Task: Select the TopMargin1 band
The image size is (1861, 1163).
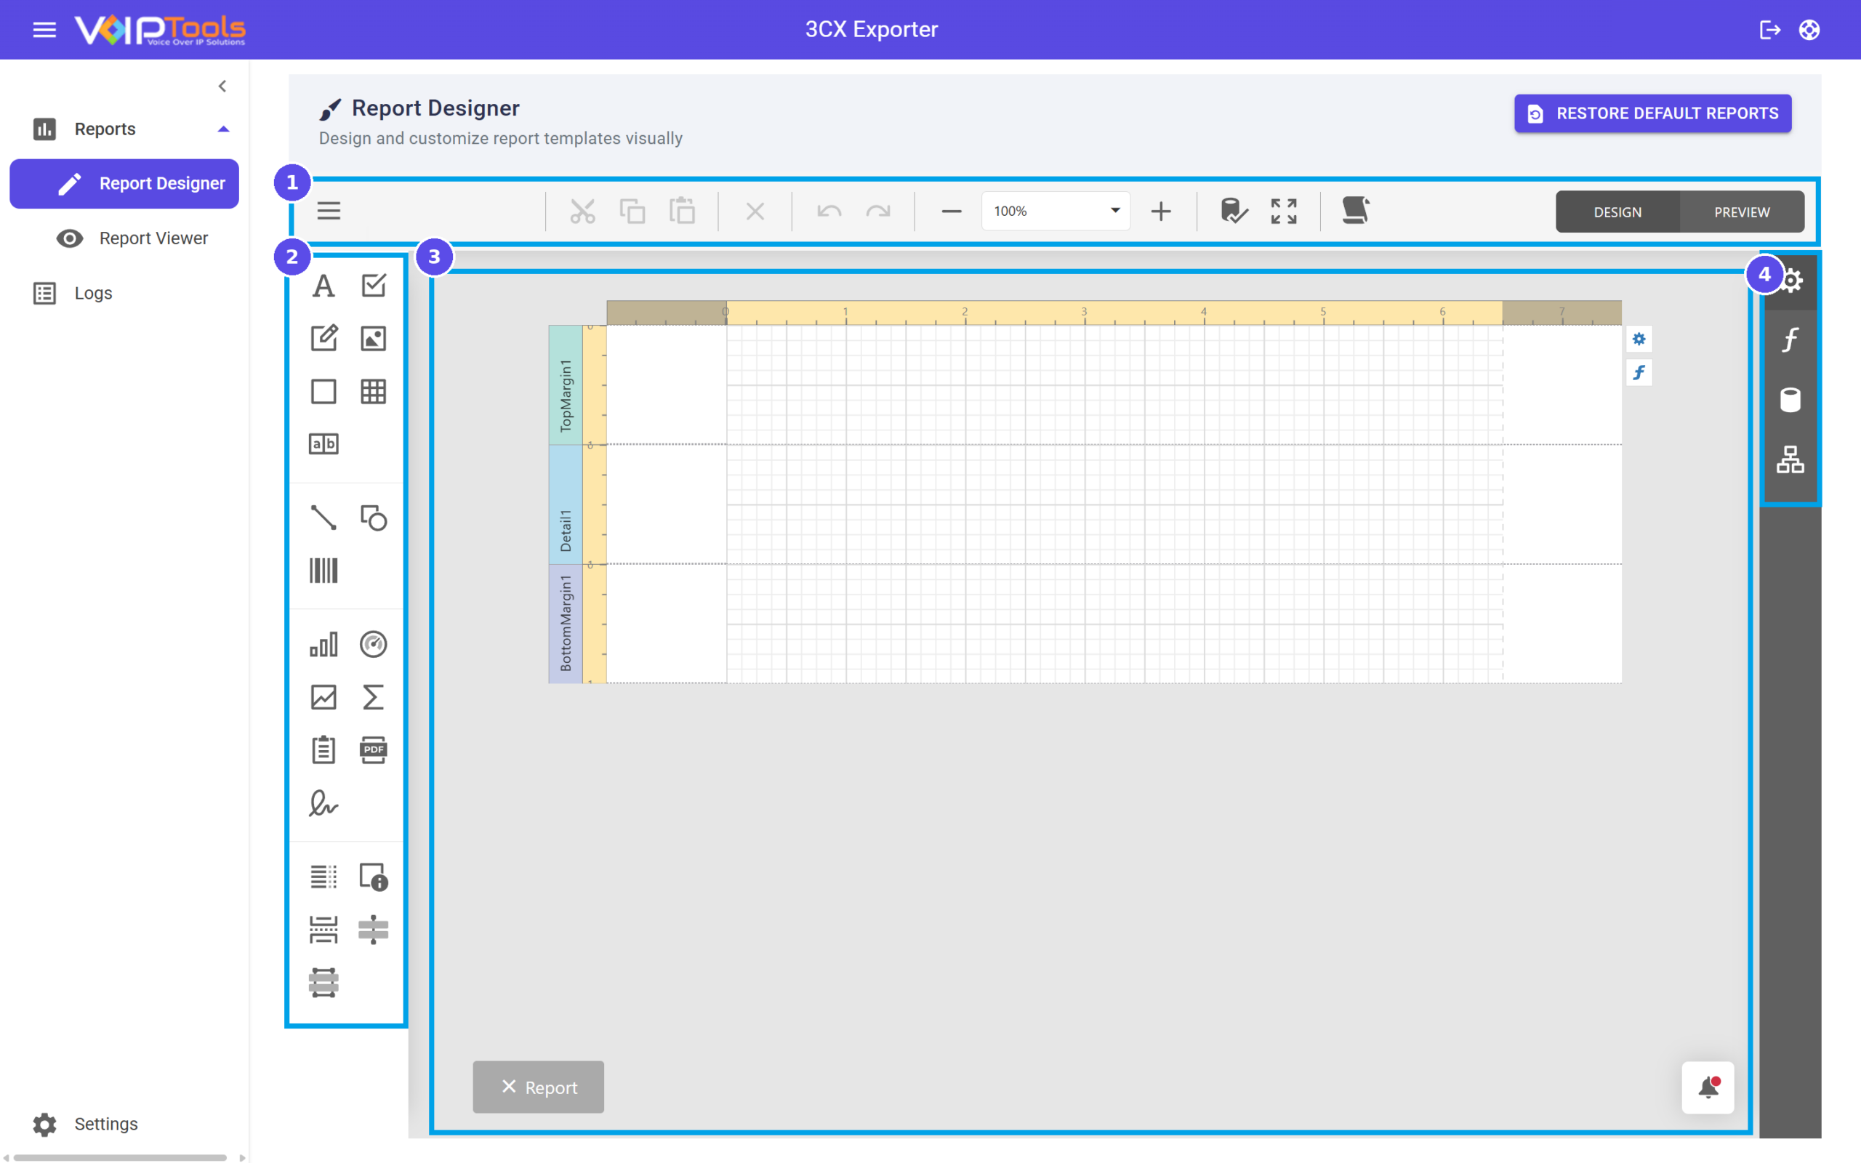Action: click(x=566, y=385)
